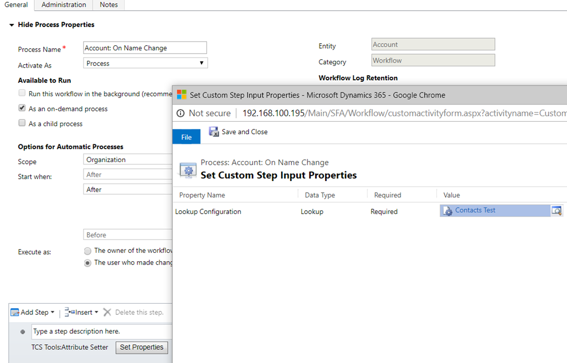
Task: Open the Insert dropdown arrow
Action: tap(96, 312)
